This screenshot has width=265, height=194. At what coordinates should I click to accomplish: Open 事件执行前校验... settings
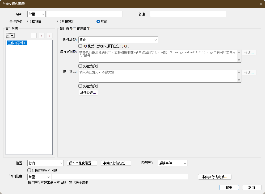pos(116,163)
